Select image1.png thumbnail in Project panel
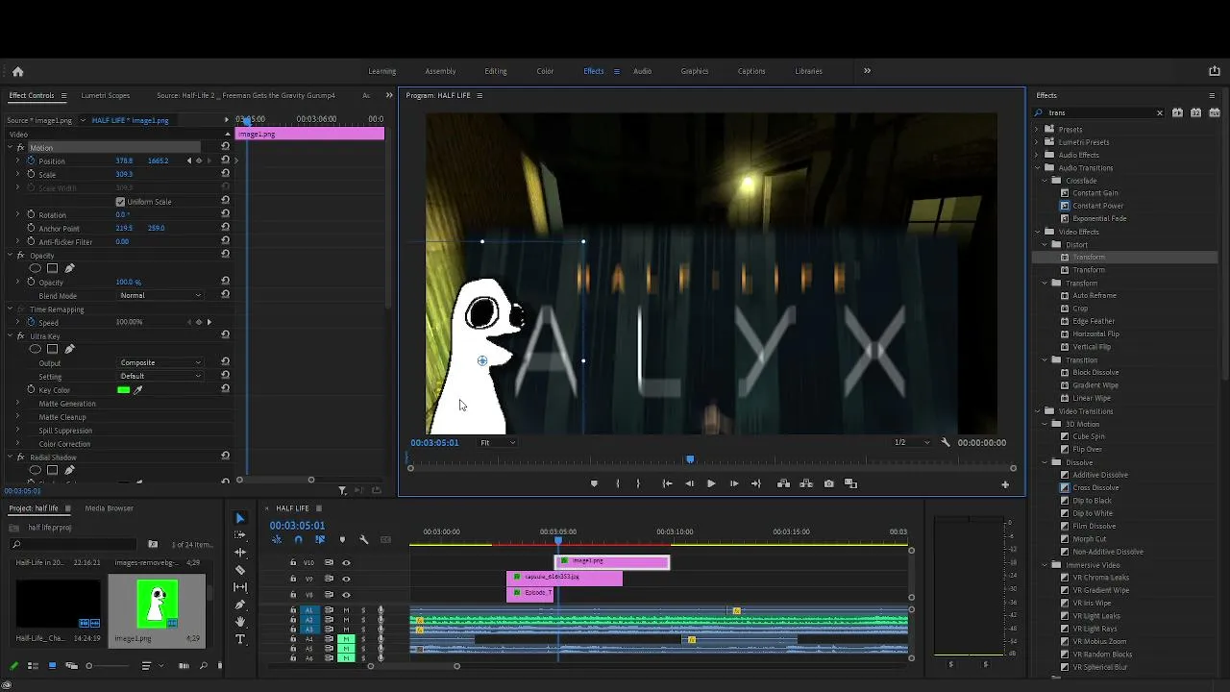The image size is (1230, 692). pyautogui.click(x=157, y=605)
